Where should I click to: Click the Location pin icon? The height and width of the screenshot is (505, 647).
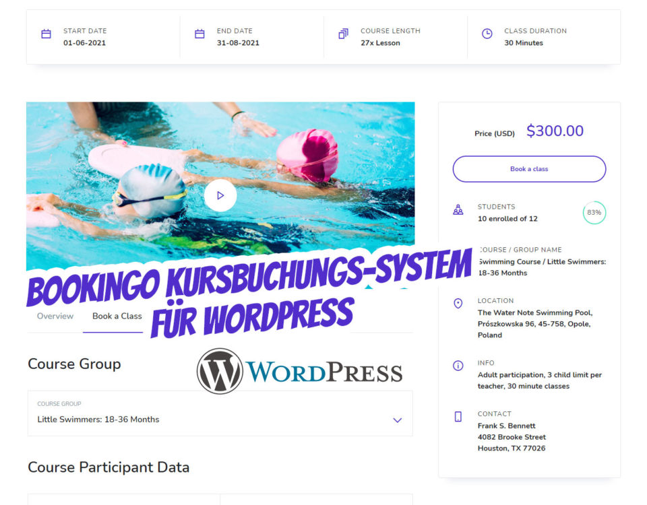click(458, 304)
